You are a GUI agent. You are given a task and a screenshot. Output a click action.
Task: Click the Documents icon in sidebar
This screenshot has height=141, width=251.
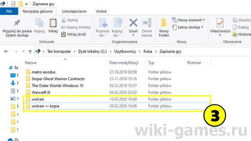[x=13, y=91]
